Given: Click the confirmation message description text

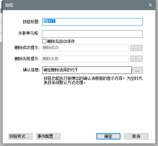Looking at the screenshot, I should (93, 81).
